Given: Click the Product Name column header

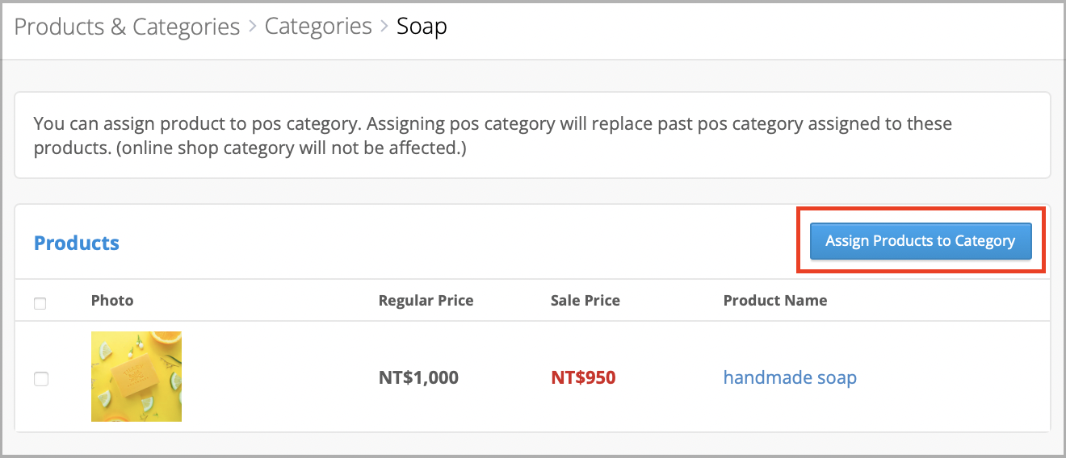Looking at the screenshot, I should (775, 301).
